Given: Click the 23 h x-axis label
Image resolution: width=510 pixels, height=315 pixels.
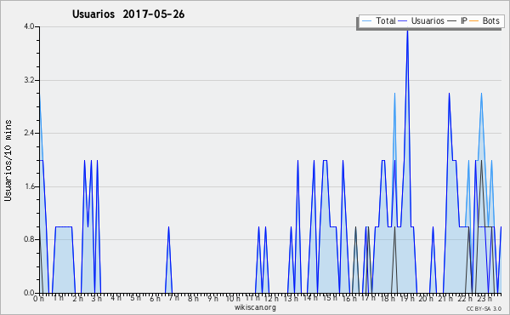Looking at the screenshot, I should tap(484, 298).
